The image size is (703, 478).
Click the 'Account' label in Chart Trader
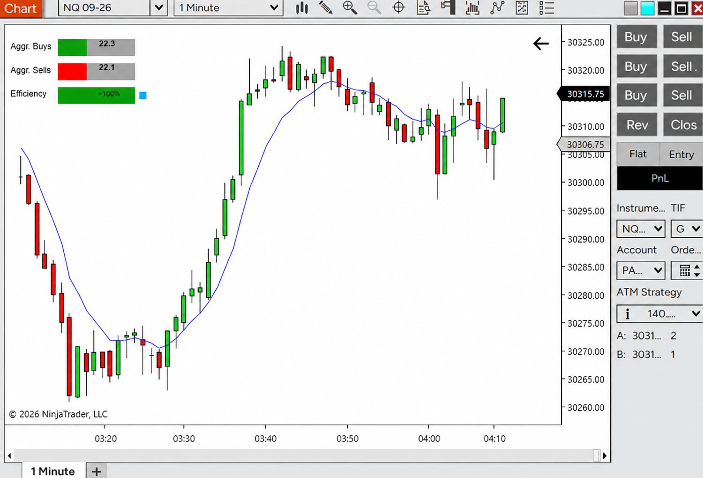tap(636, 250)
